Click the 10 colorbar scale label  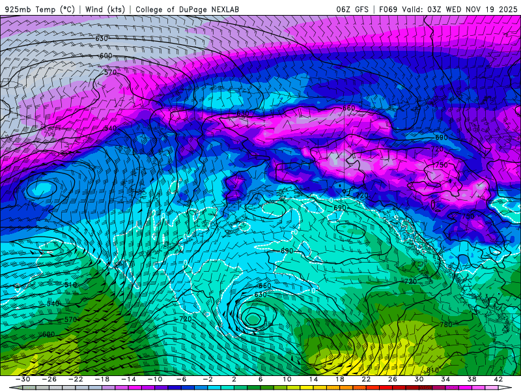(x=287, y=379)
